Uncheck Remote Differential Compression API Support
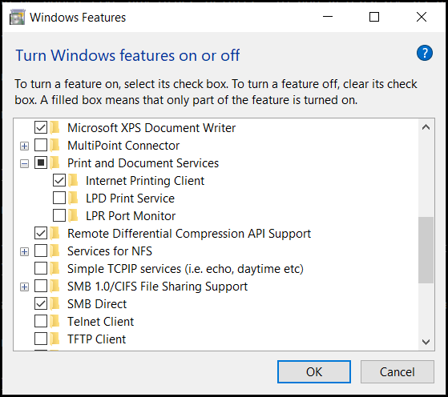The height and width of the screenshot is (397, 448). 41,234
